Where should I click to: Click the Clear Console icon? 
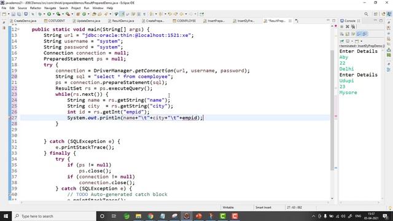342,34
